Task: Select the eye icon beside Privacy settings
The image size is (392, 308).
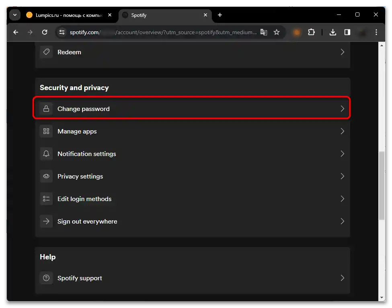Action: 46,176
